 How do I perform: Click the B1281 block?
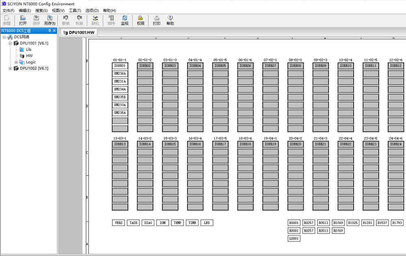[x=368, y=223]
